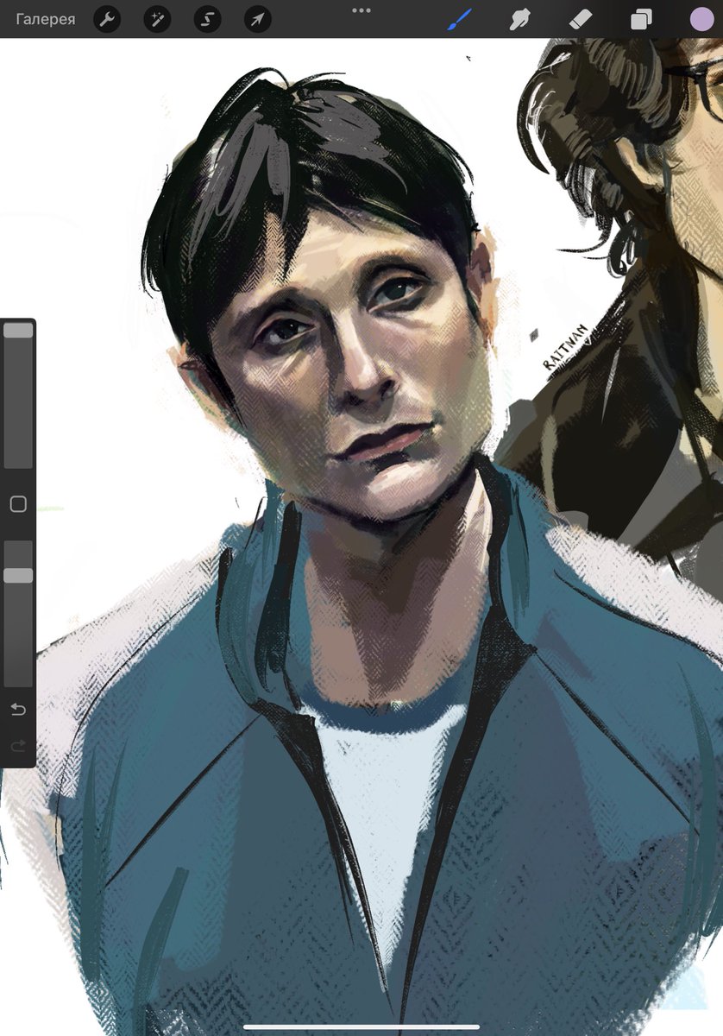723x1036 pixels.
Task: Select the Brush tool
Action: coord(461,19)
